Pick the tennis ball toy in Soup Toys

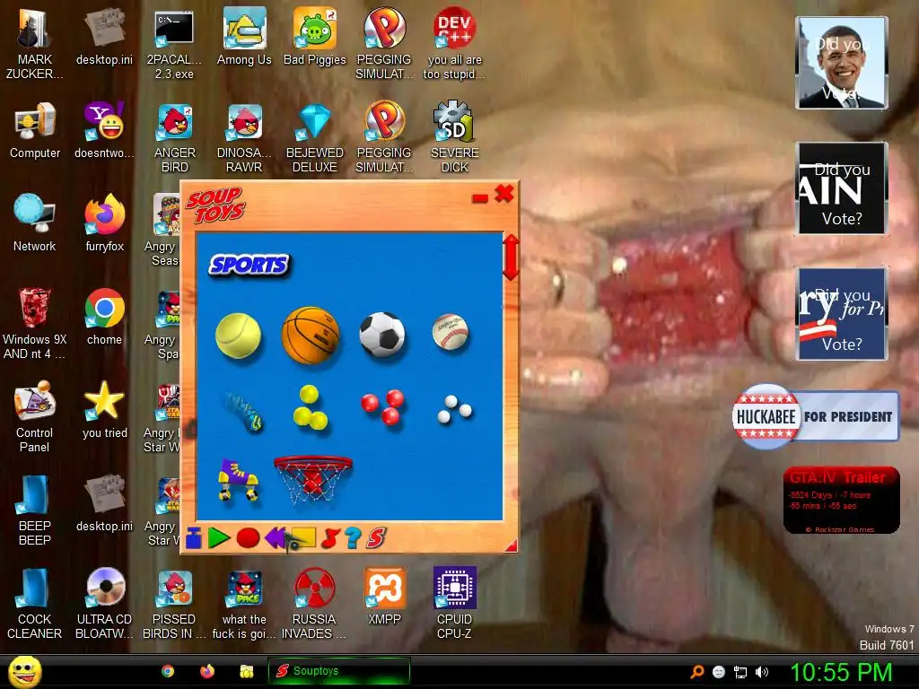(x=238, y=336)
